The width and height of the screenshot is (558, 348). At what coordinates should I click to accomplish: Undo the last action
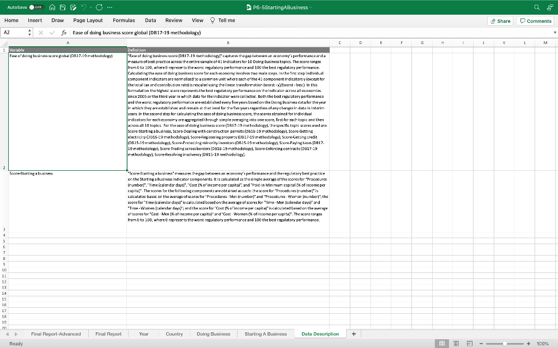84,7
